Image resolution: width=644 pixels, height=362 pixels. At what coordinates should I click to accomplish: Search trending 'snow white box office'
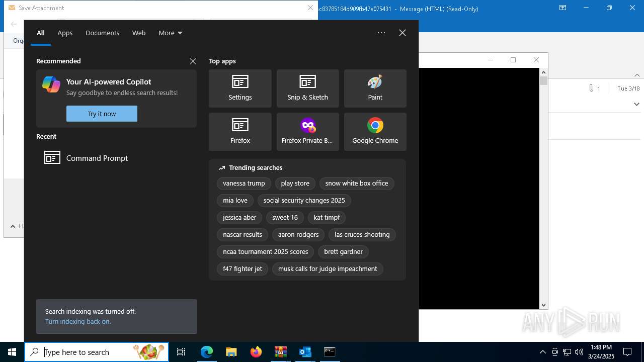pyautogui.click(x=357, y=184)
